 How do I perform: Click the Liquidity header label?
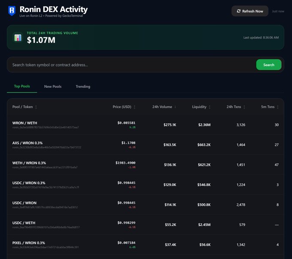(x=199, y=107)
